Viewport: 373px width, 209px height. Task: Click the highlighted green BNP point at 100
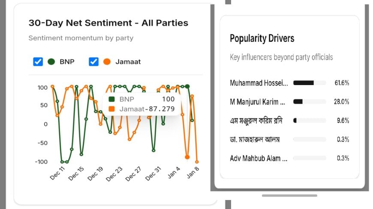(187, 86)
